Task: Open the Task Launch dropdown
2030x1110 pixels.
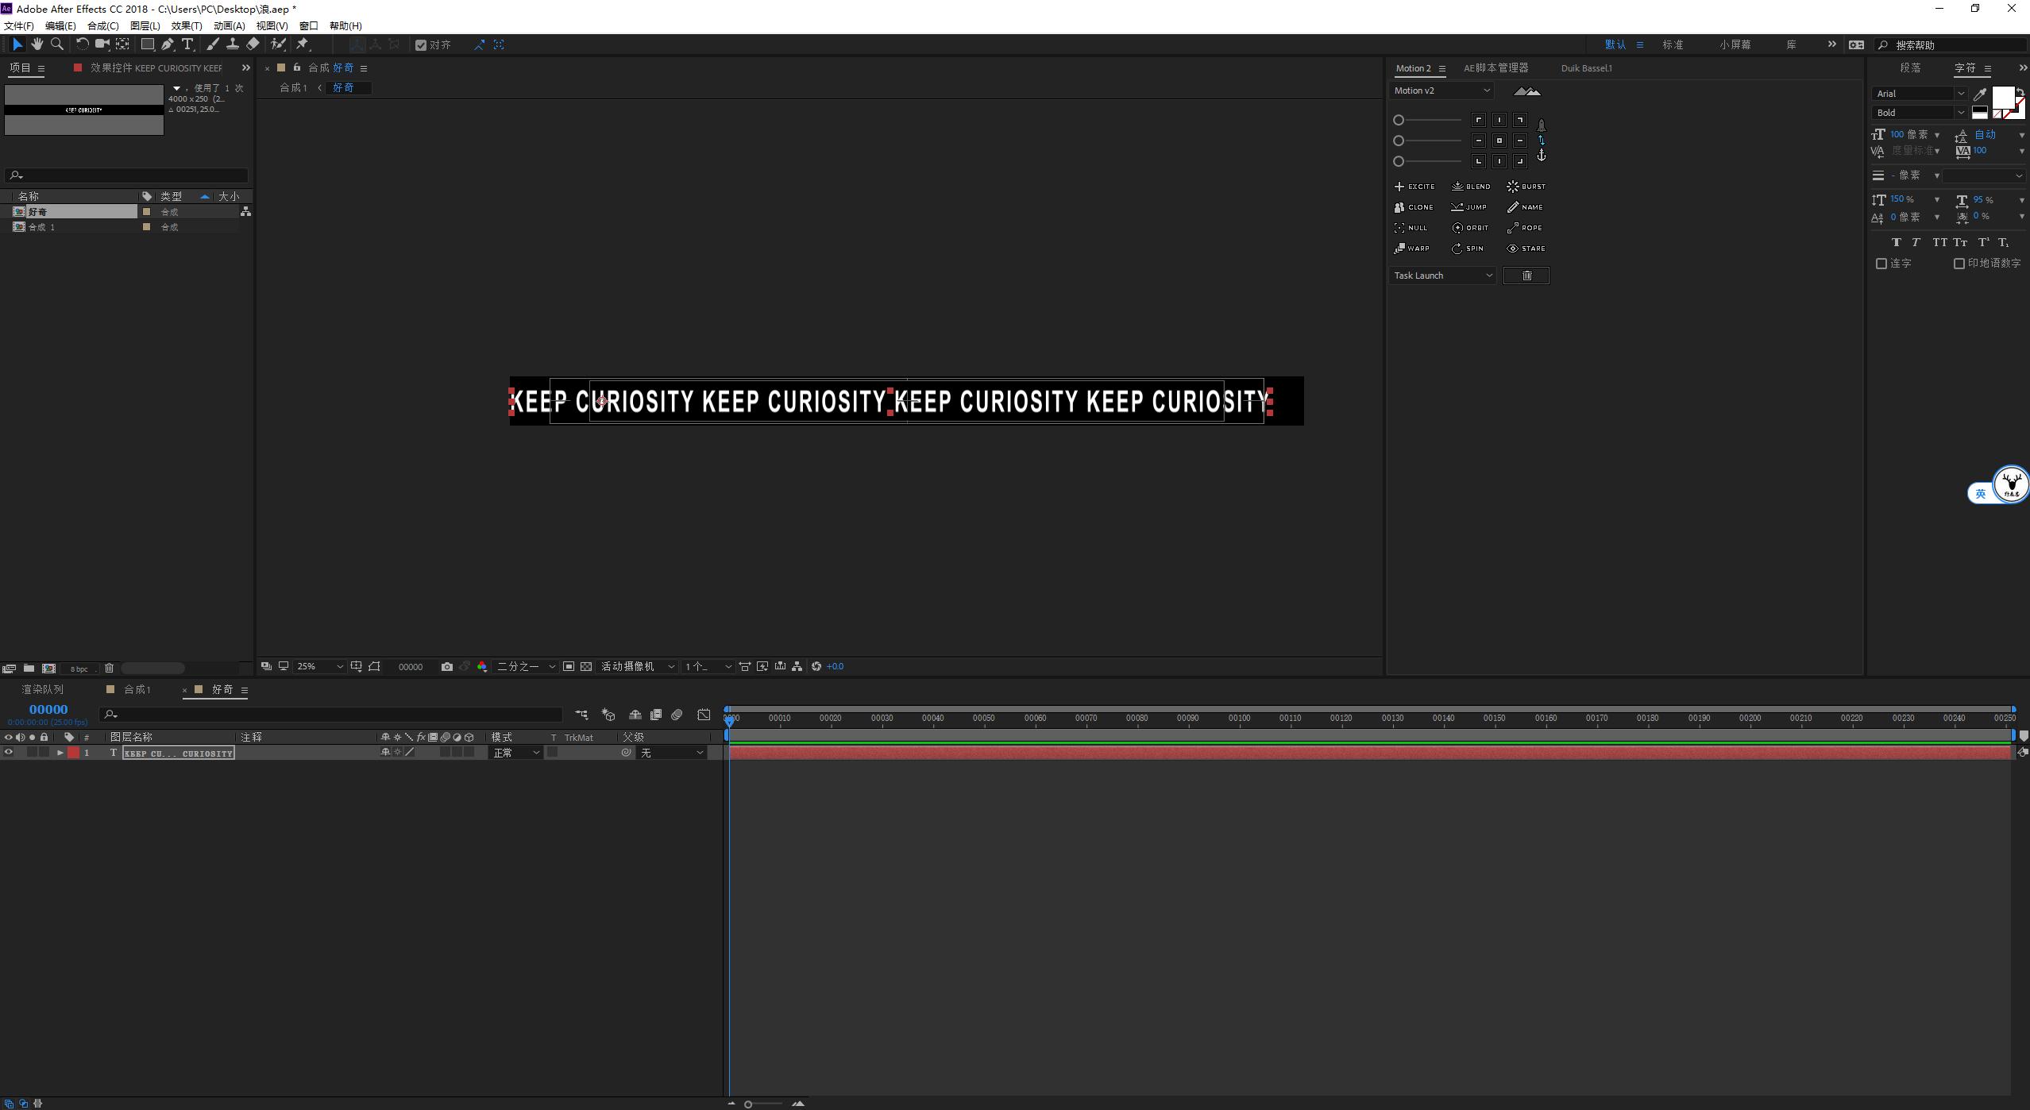Action: point(1443,276)
